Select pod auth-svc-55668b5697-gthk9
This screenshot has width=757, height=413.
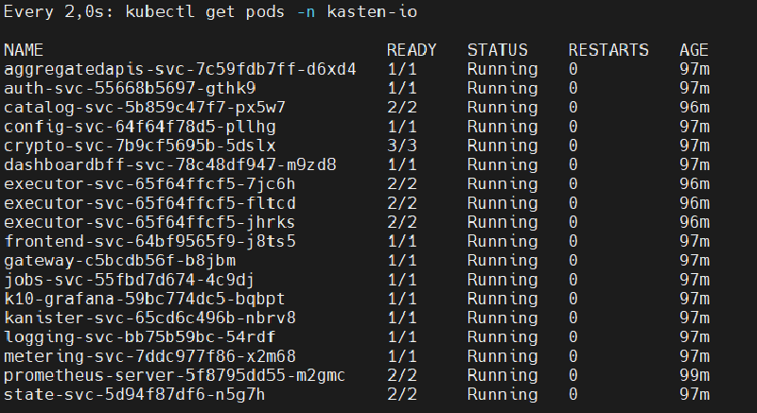130,88
